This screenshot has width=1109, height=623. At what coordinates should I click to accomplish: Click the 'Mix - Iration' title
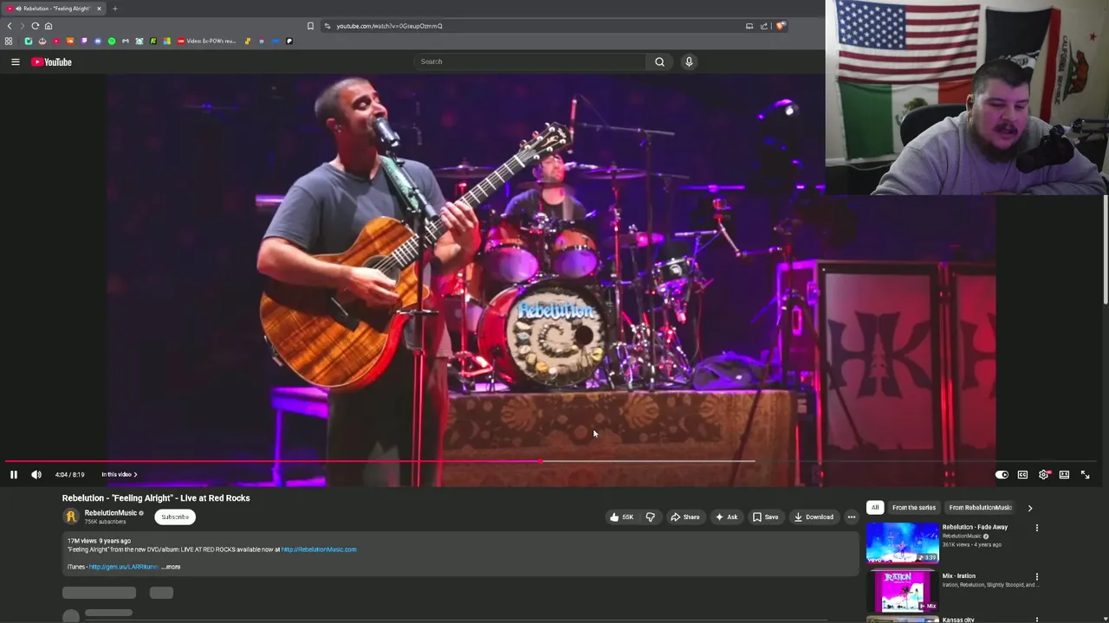[x=958, y=575]
